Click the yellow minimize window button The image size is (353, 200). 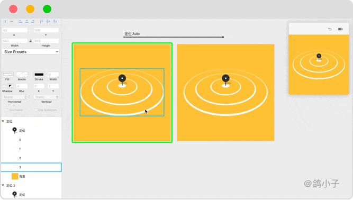(x=30, y=9)
